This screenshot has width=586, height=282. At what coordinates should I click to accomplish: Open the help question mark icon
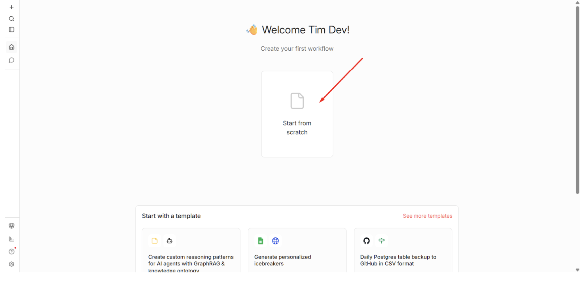click(x=11, y=252)
